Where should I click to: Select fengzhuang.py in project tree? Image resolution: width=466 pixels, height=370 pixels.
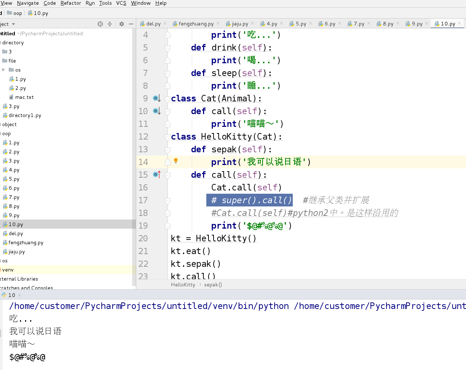(x=26, y=242)
